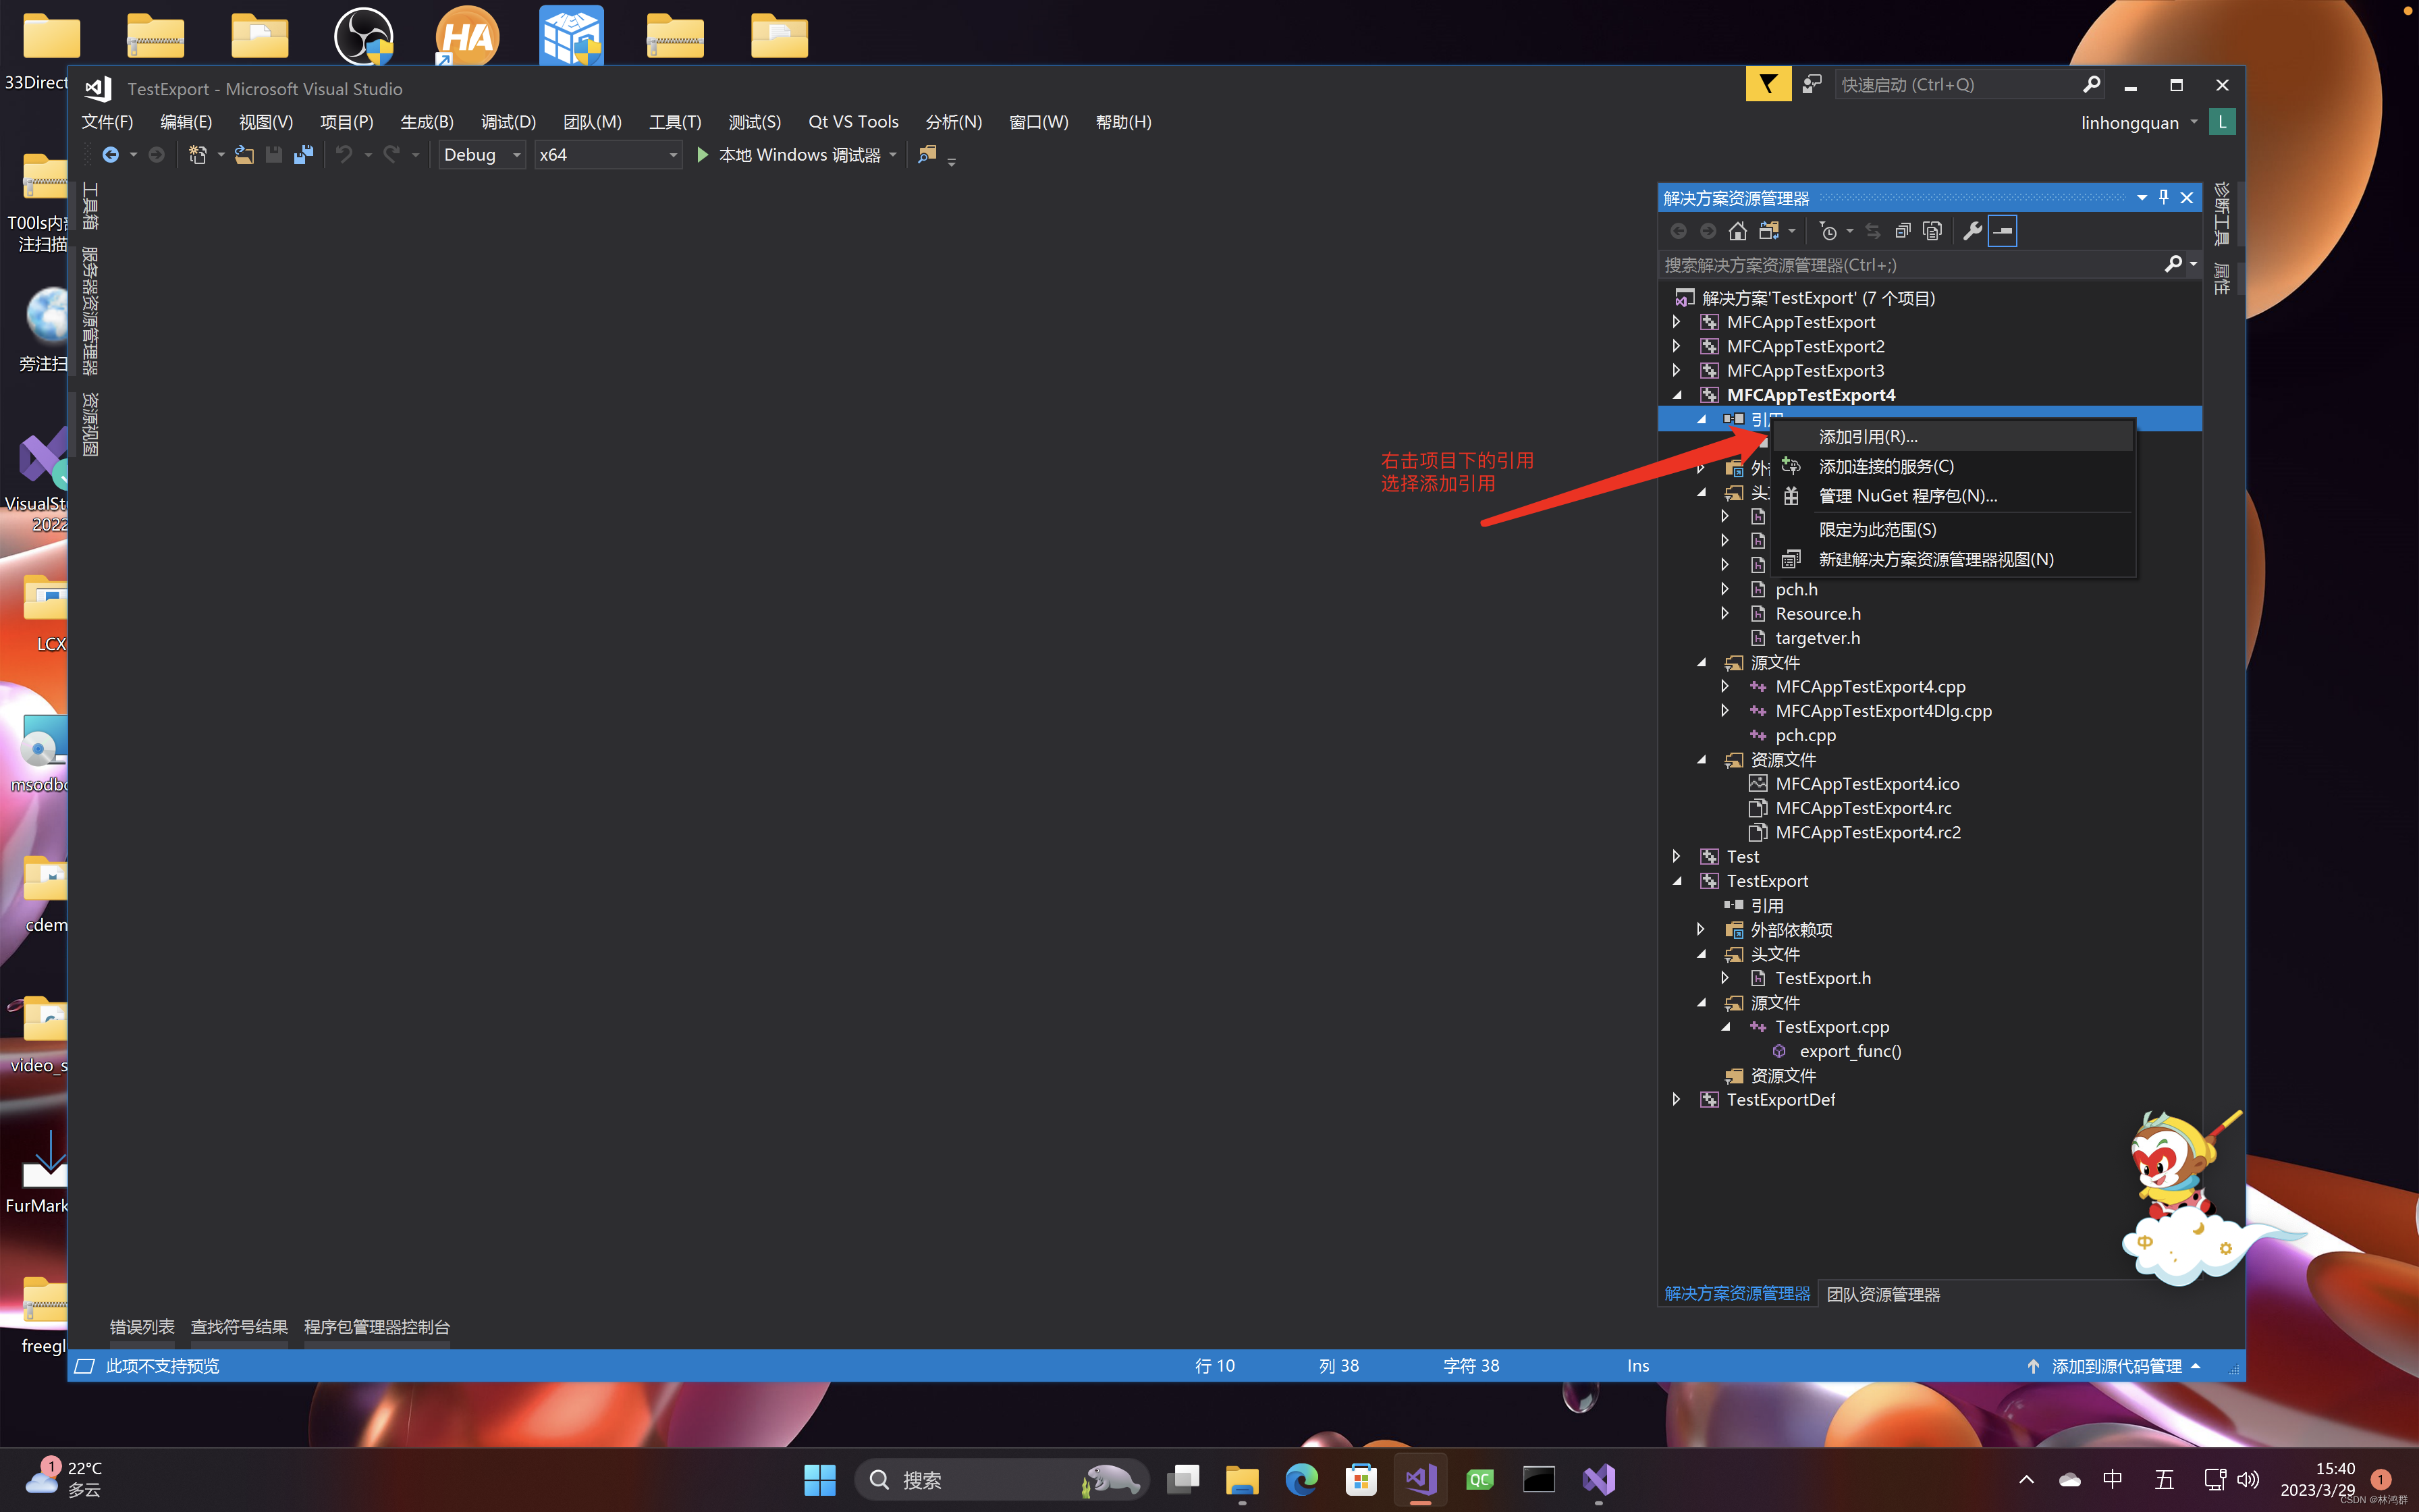The height and width of the screenshot is (1512, 2419).
Task: Select MFCAppTestExport4Dlg.cpp in the tree
Action: tap(1882, 711)
